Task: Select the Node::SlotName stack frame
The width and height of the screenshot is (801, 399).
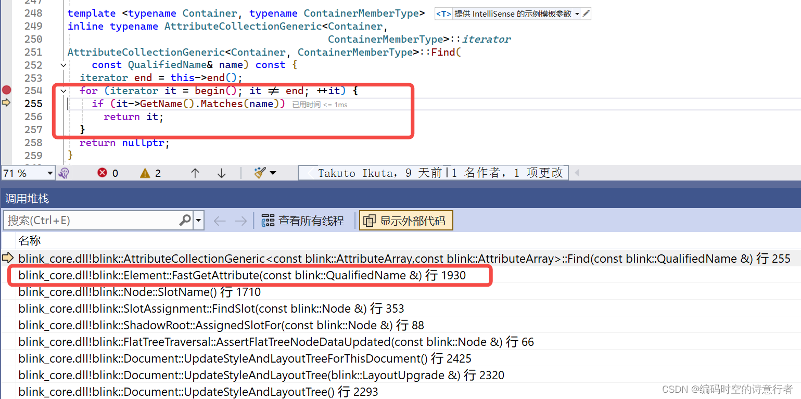Action: click(139, 292)
